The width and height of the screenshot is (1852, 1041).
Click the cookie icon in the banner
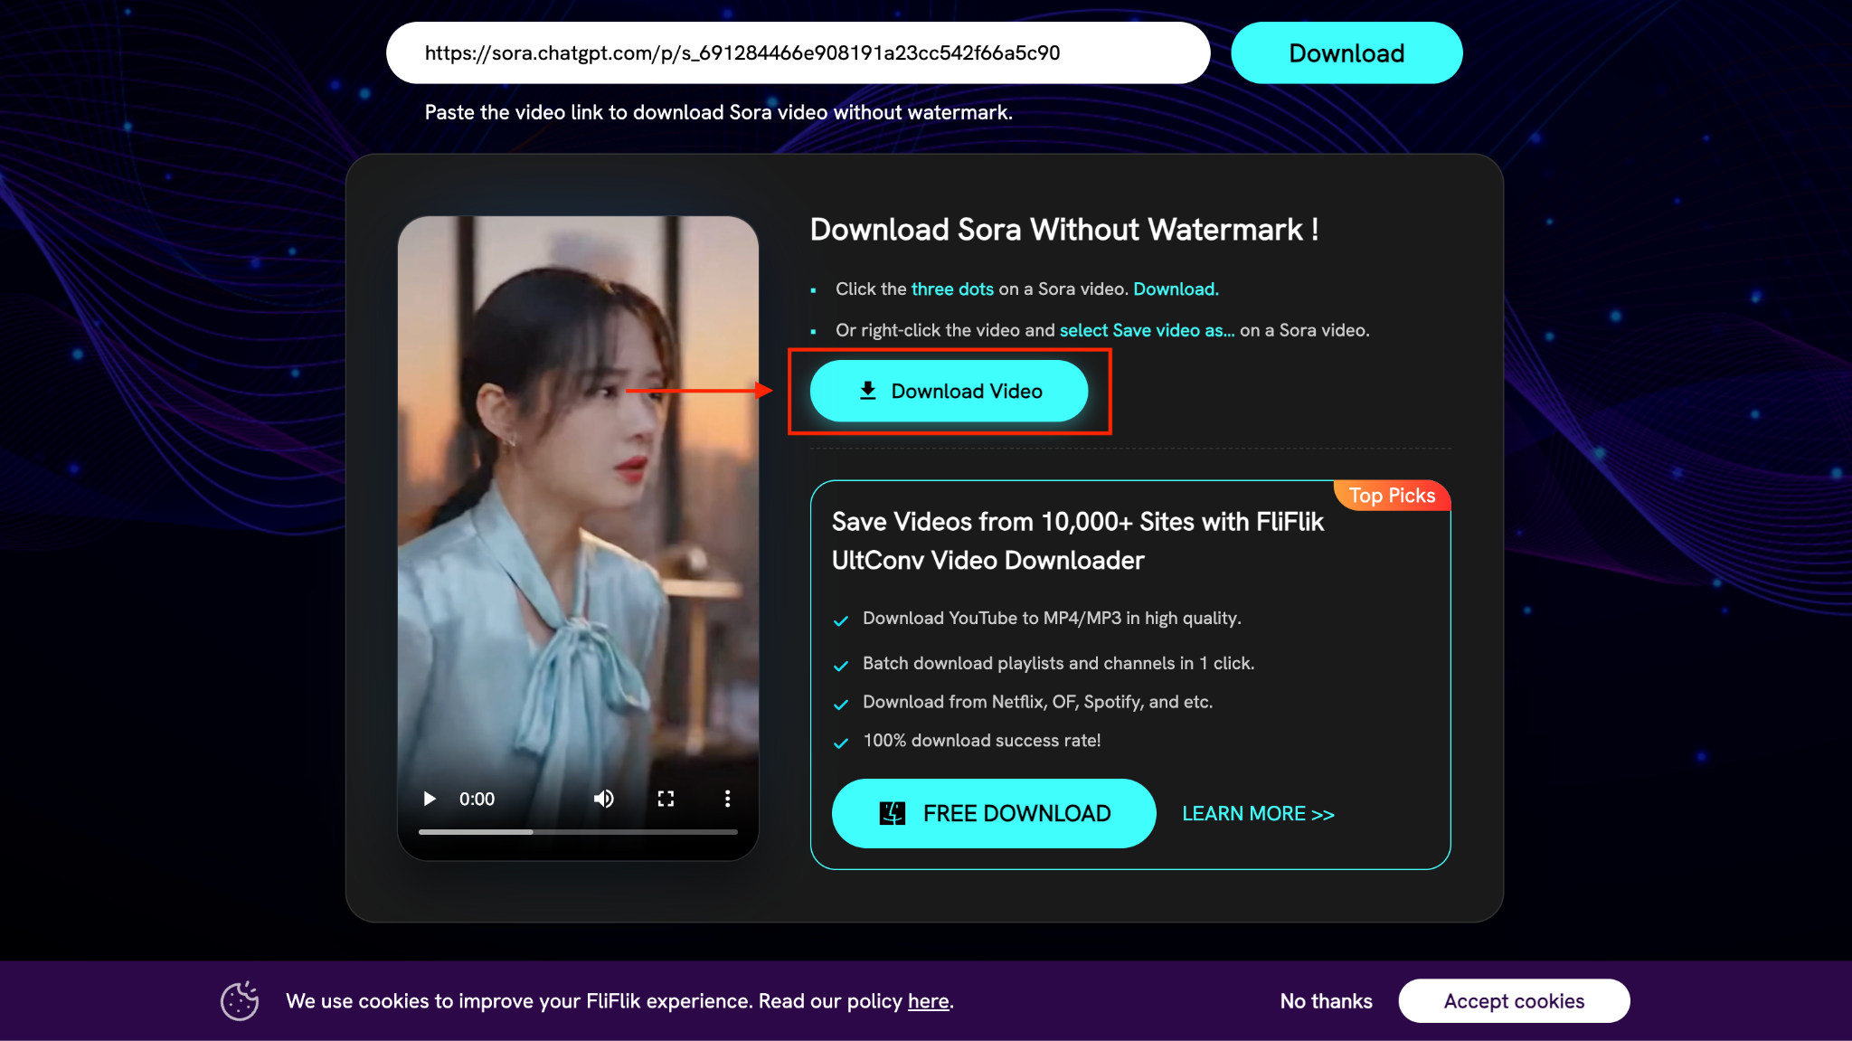click(239, 1000)
